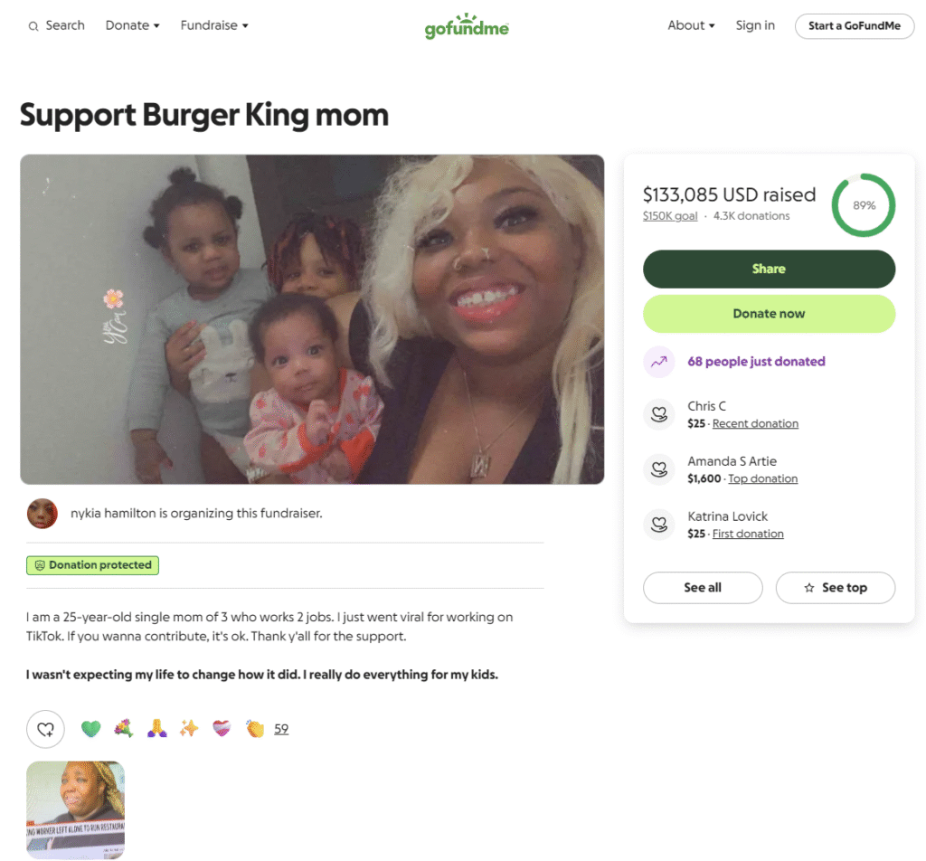This screenshot has height=861, width=926.
Task: Open the $150K goal link
Action: [670, 216]
